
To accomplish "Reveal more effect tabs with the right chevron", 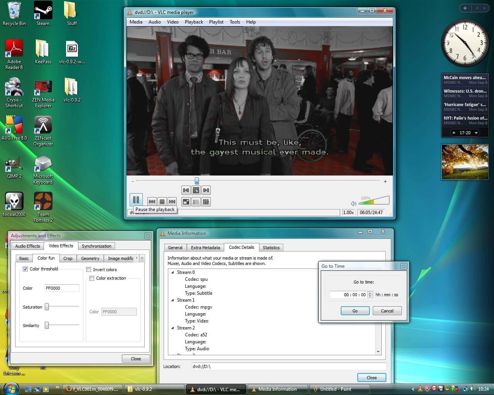I will [142, 258].
